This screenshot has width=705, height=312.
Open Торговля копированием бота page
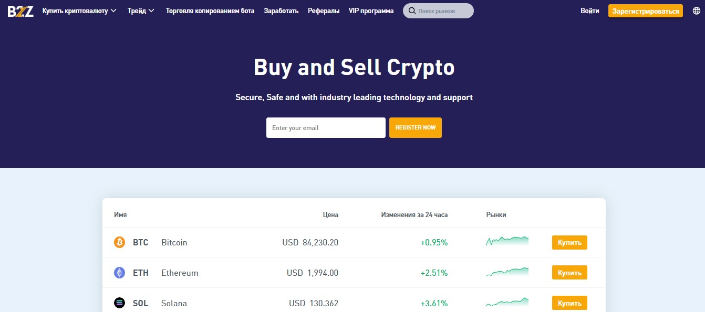pos(210,10)
